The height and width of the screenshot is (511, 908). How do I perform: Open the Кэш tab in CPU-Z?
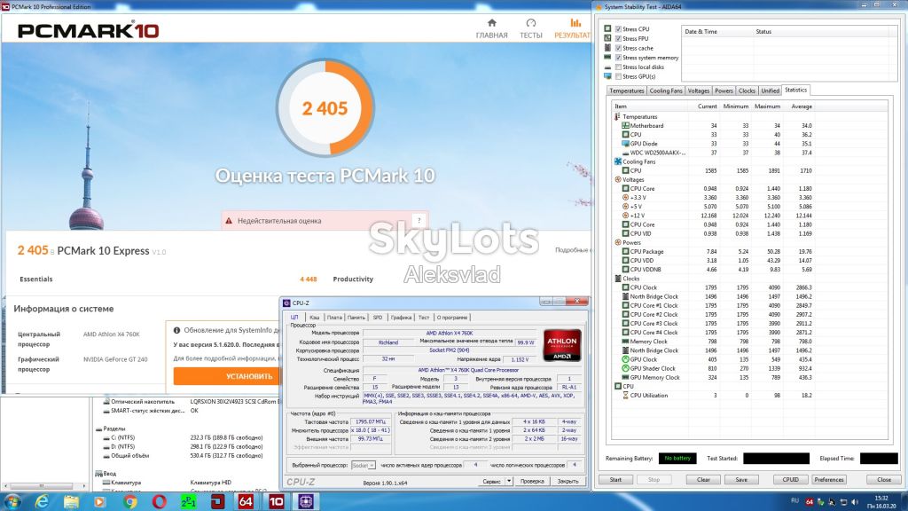click(x=315, y=318)
